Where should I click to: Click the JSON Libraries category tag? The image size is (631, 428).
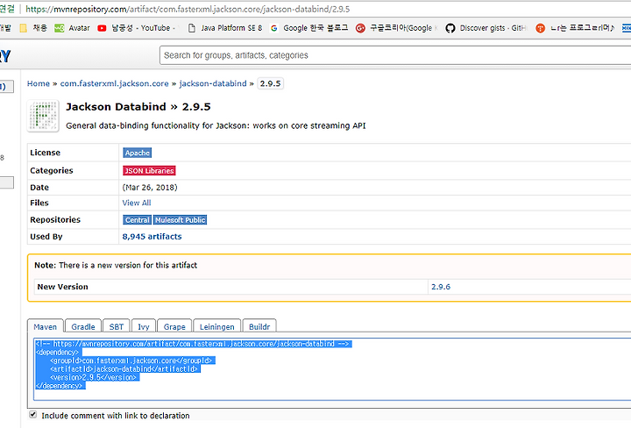(149, 171)
